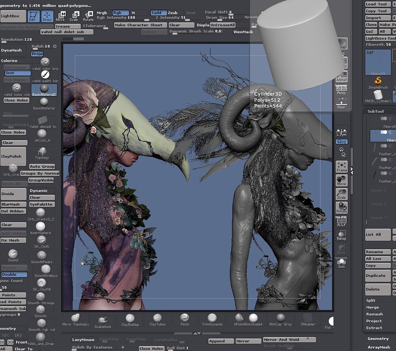396x351 pixels.
Task: Pick the JACcut_A brush
Action: point(42,136)
